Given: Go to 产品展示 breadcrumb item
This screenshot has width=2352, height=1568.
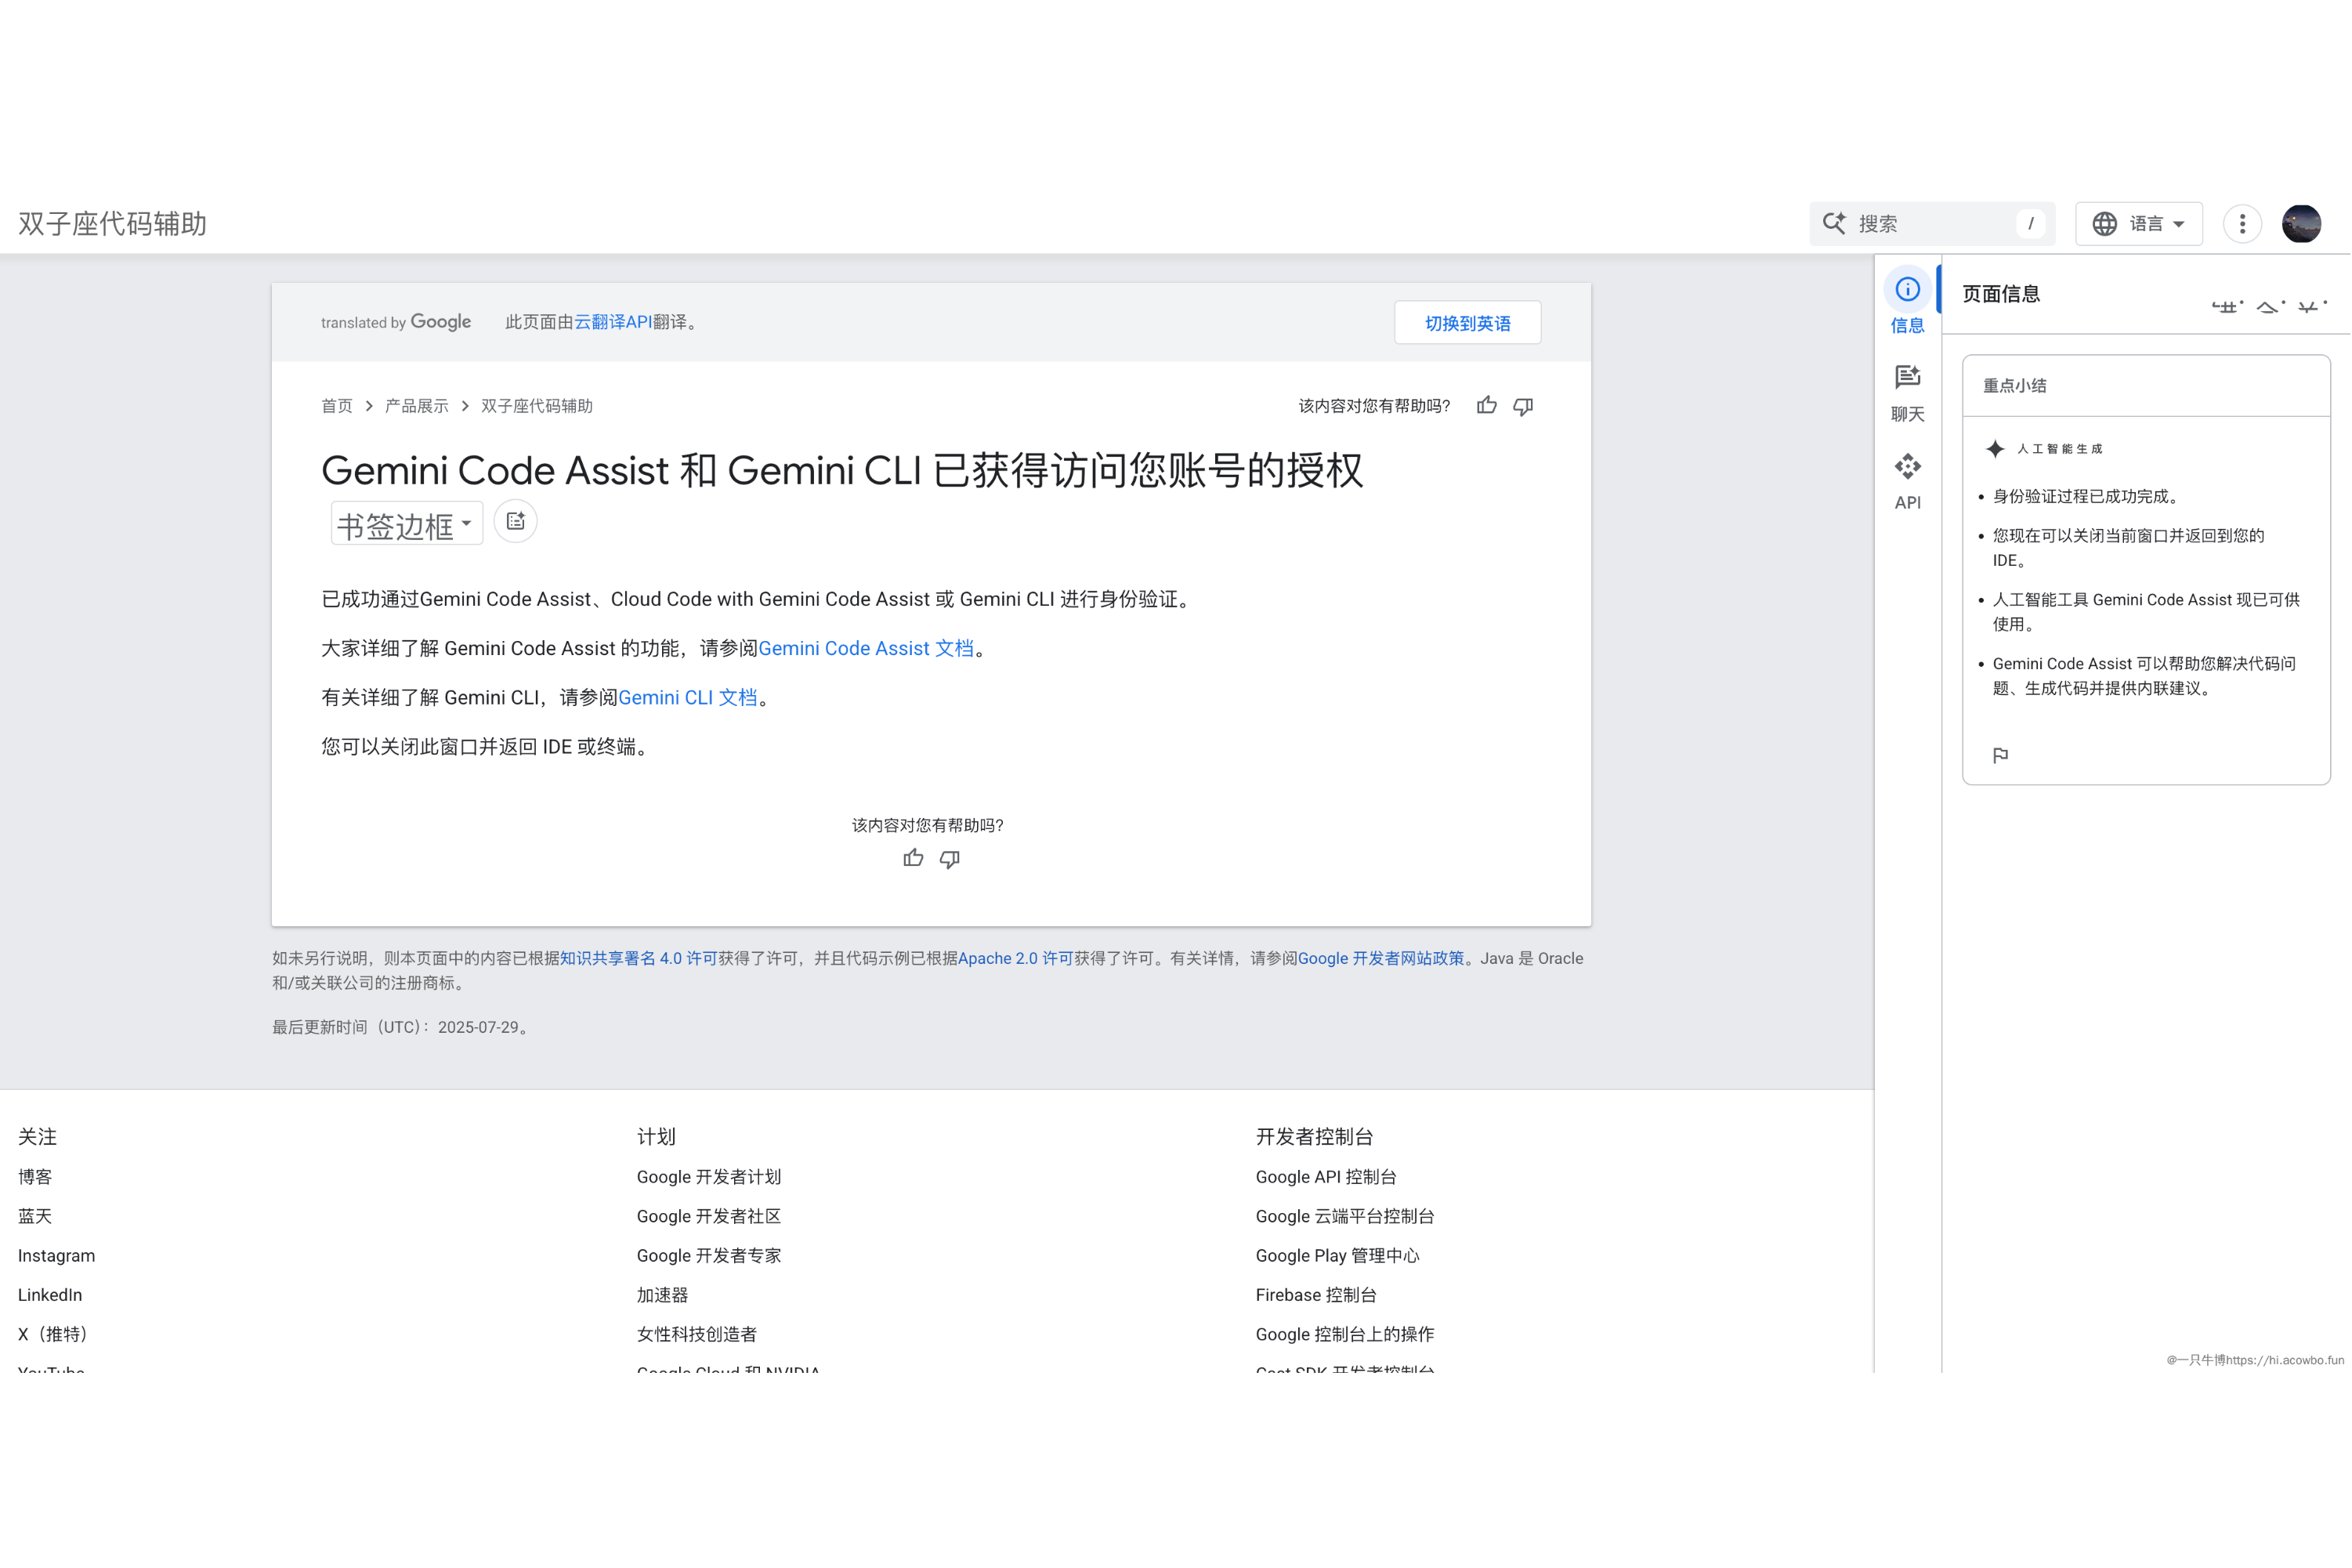Looking at the screenshot, I should [x=416, y=406].
